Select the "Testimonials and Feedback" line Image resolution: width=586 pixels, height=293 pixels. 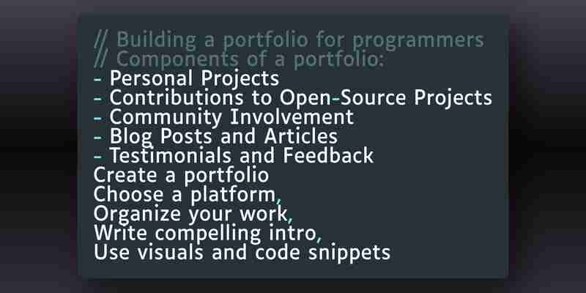[x=234, y=156]
